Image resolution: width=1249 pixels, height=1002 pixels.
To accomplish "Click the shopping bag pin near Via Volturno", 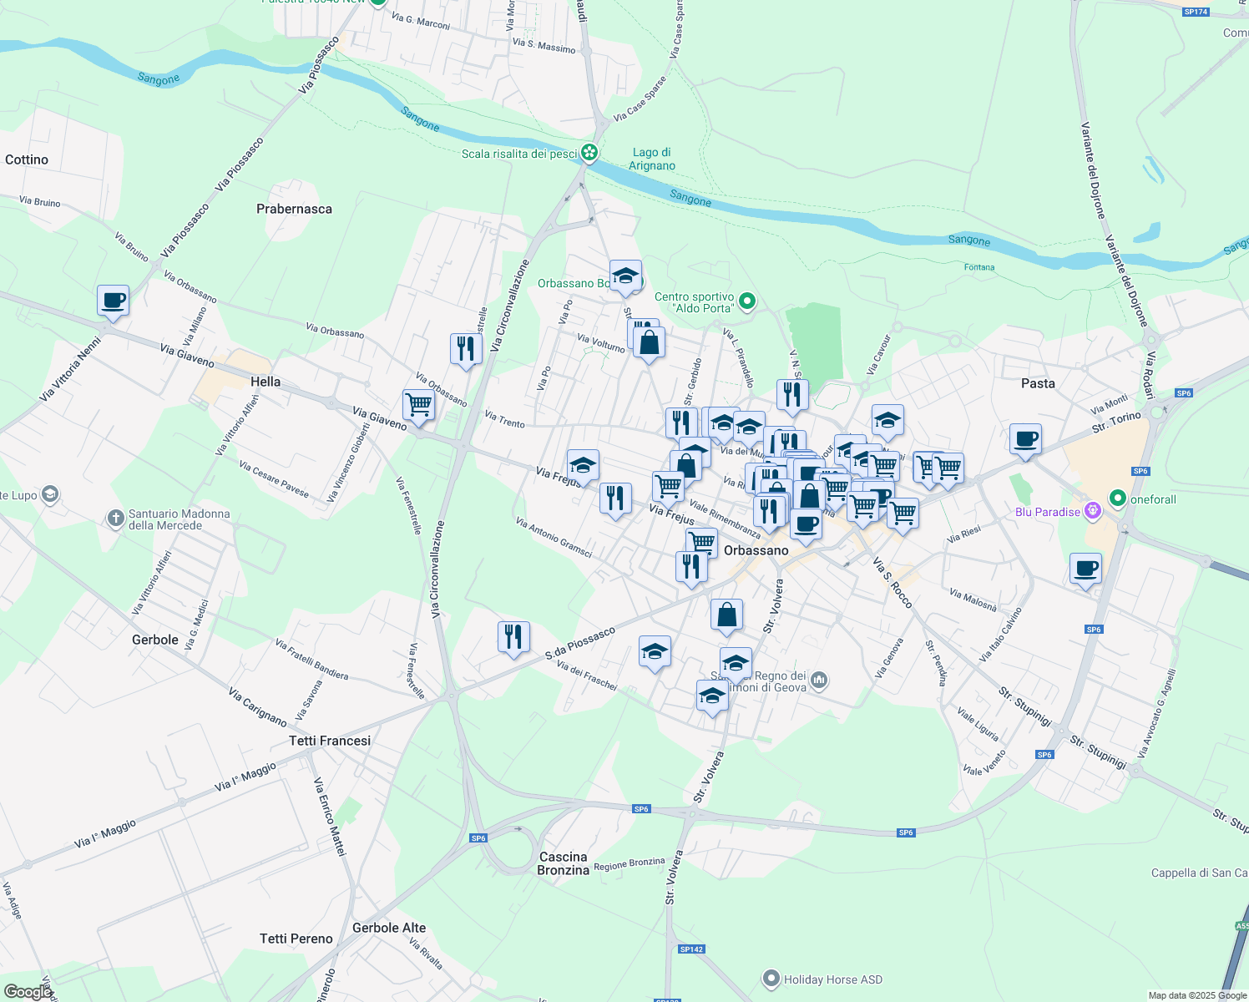I will pyautogui.click(x=649, y=342).
